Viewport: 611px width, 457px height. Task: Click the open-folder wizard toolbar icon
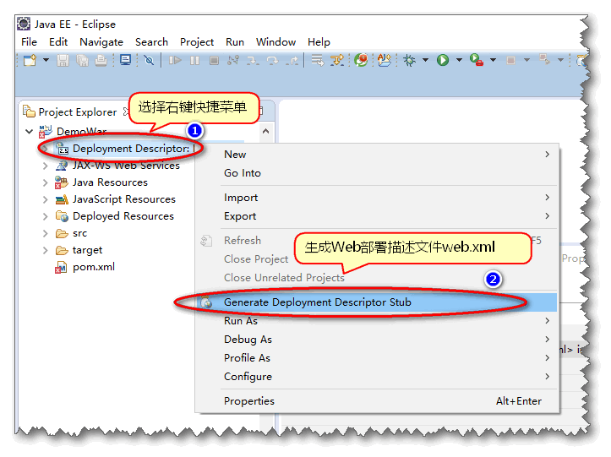pyautogui.click(x=385, y=60)
